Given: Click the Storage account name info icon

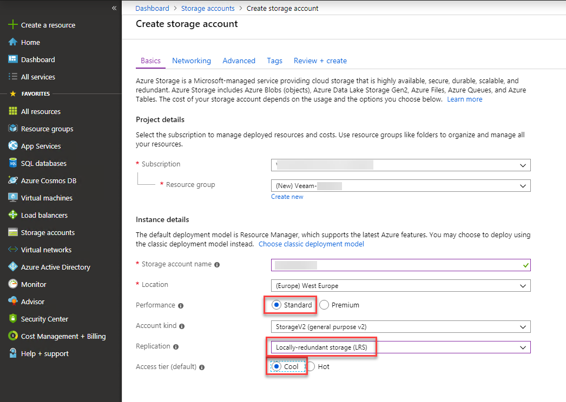Looking at the screenshot, I should click(217, 265).
